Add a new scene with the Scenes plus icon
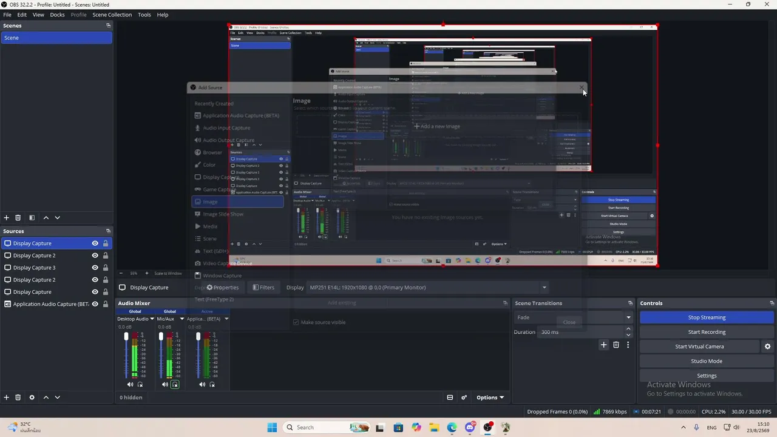 [7, 218]
